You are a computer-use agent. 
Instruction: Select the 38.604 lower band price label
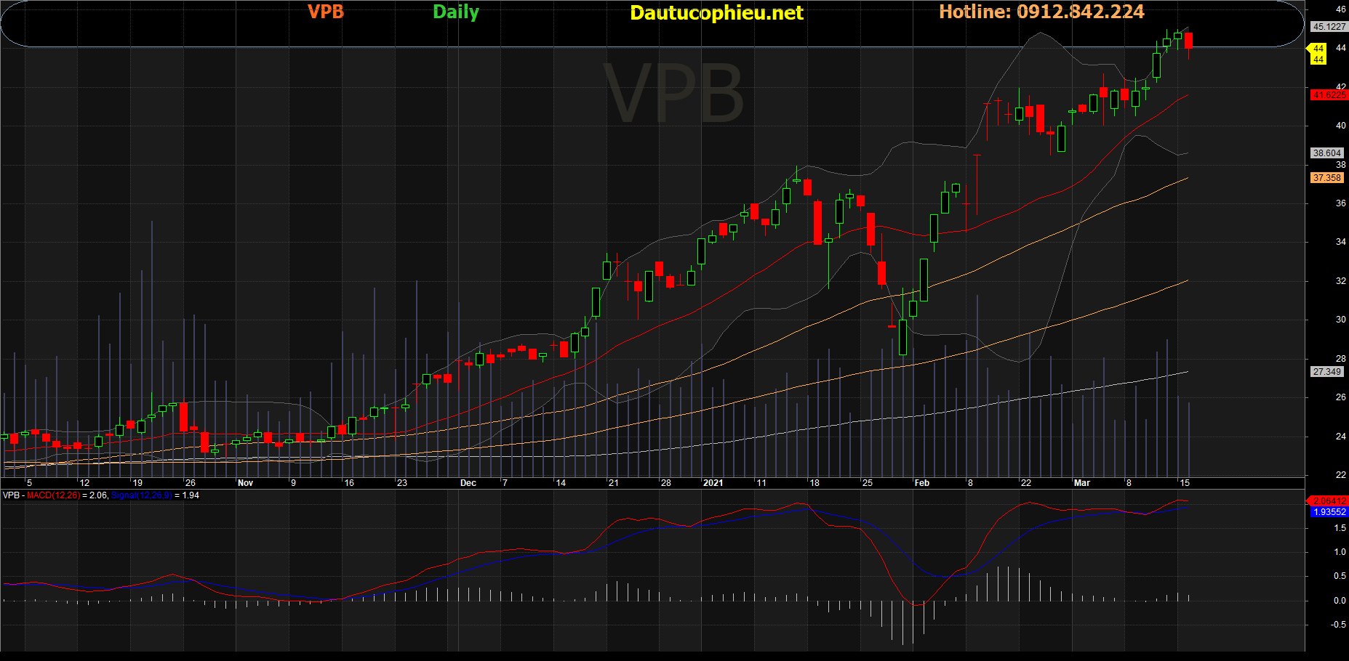pyautogui.click(x=1326, y=153)
